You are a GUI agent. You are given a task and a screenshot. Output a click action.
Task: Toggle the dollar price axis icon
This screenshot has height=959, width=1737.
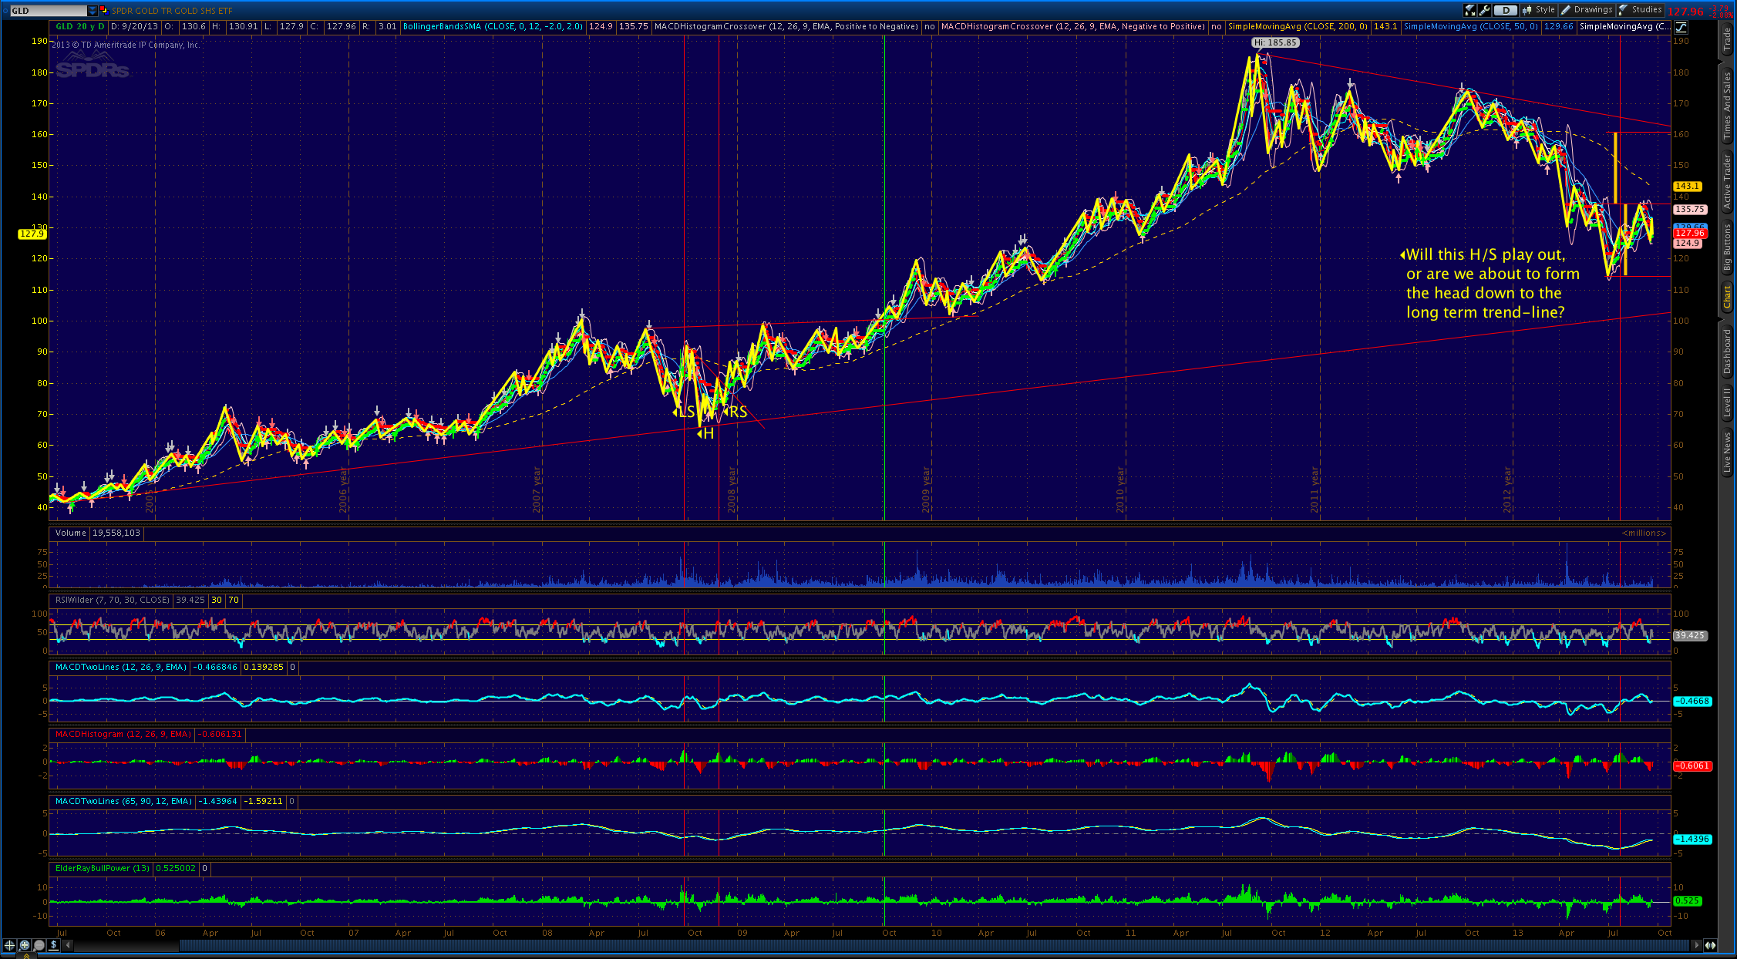[54, 945]
